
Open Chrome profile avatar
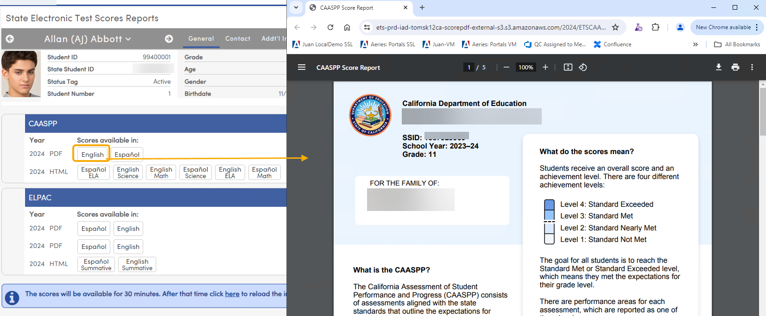(x=680, y=27)
